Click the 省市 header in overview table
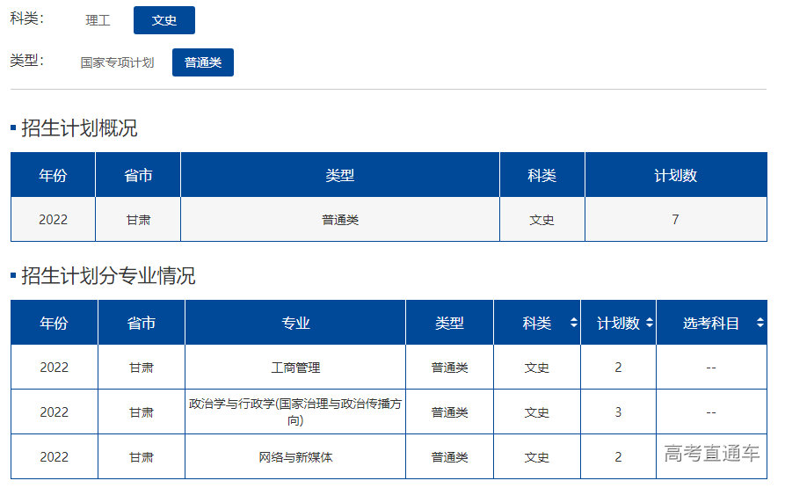785x488 pixels. (x=138, y=175)
